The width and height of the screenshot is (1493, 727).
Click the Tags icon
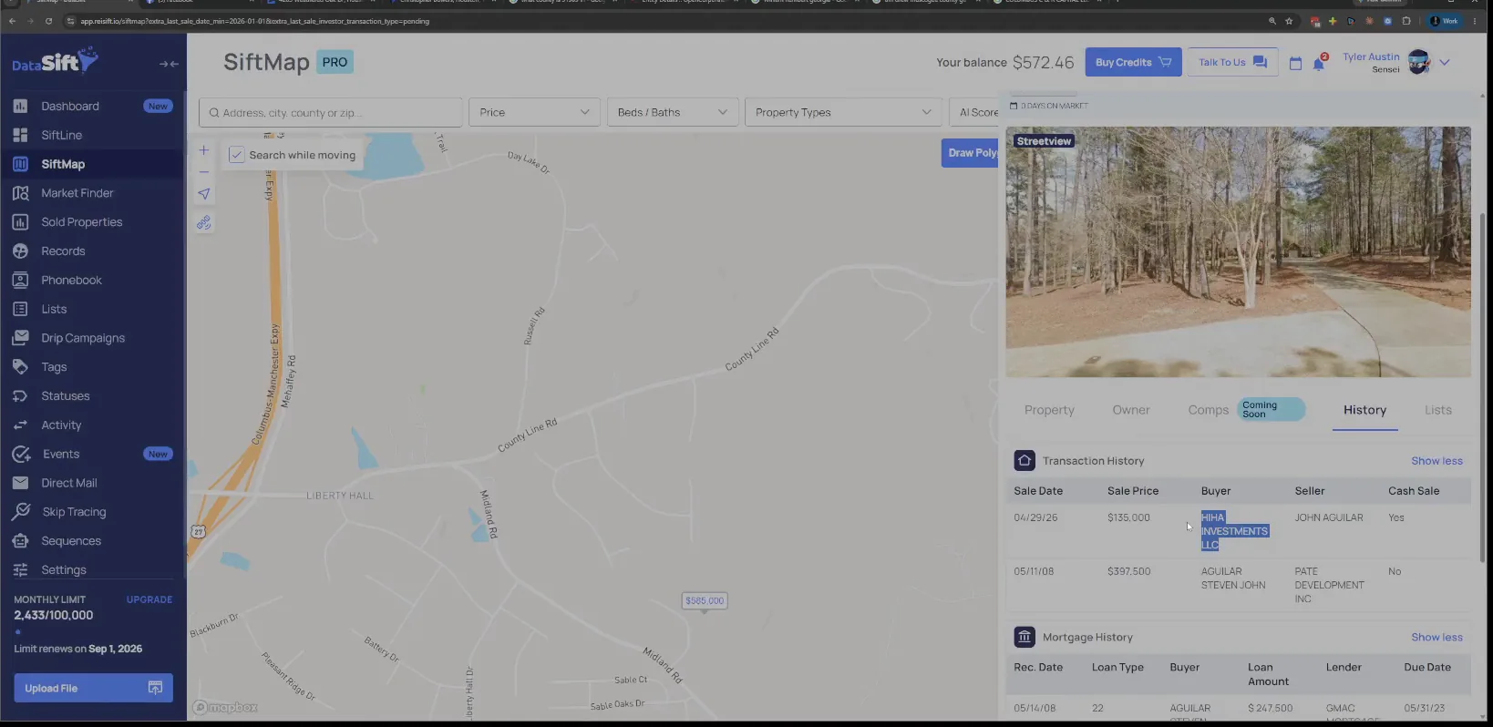coord(20,367)
